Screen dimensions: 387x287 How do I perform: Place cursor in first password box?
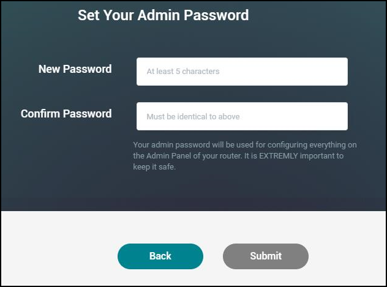point(242,72)
